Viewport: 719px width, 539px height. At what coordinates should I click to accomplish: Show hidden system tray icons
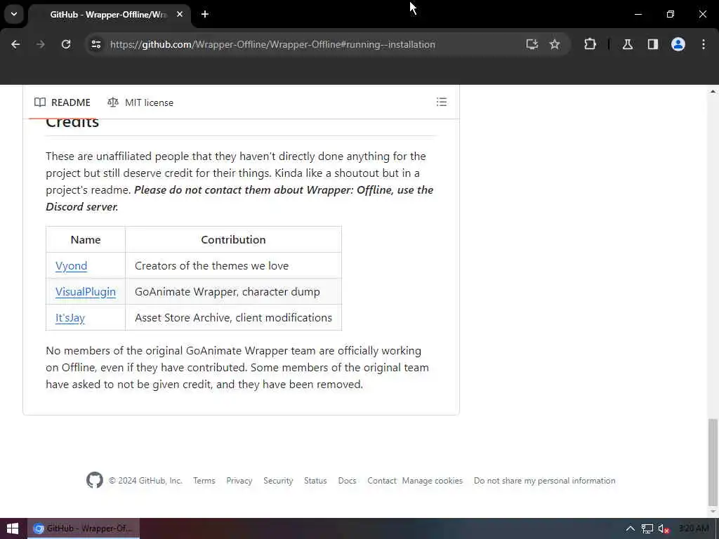(631, 528)
